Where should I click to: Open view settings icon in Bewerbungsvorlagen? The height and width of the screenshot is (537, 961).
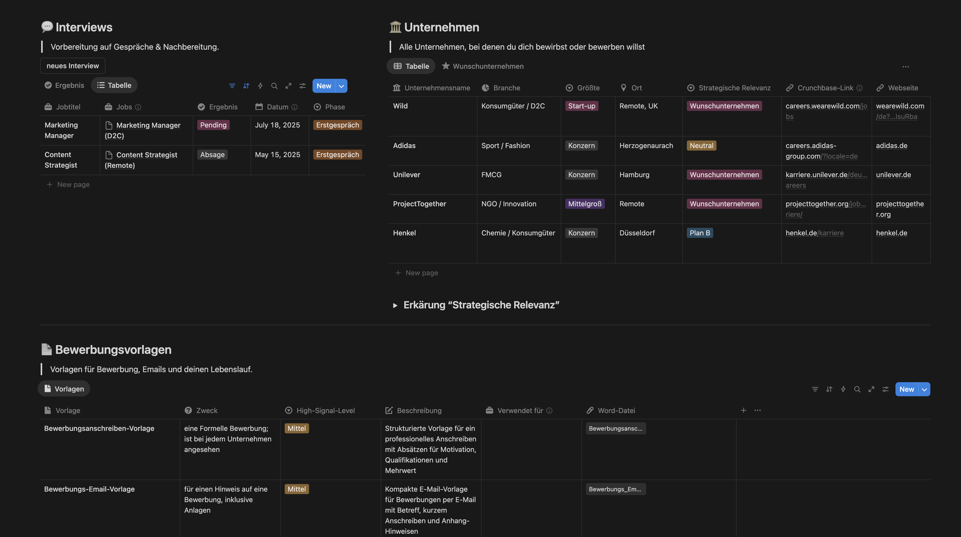(x=885, y=389)
